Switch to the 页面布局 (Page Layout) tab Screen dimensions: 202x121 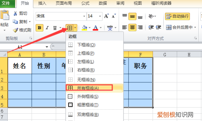[64, 3]
